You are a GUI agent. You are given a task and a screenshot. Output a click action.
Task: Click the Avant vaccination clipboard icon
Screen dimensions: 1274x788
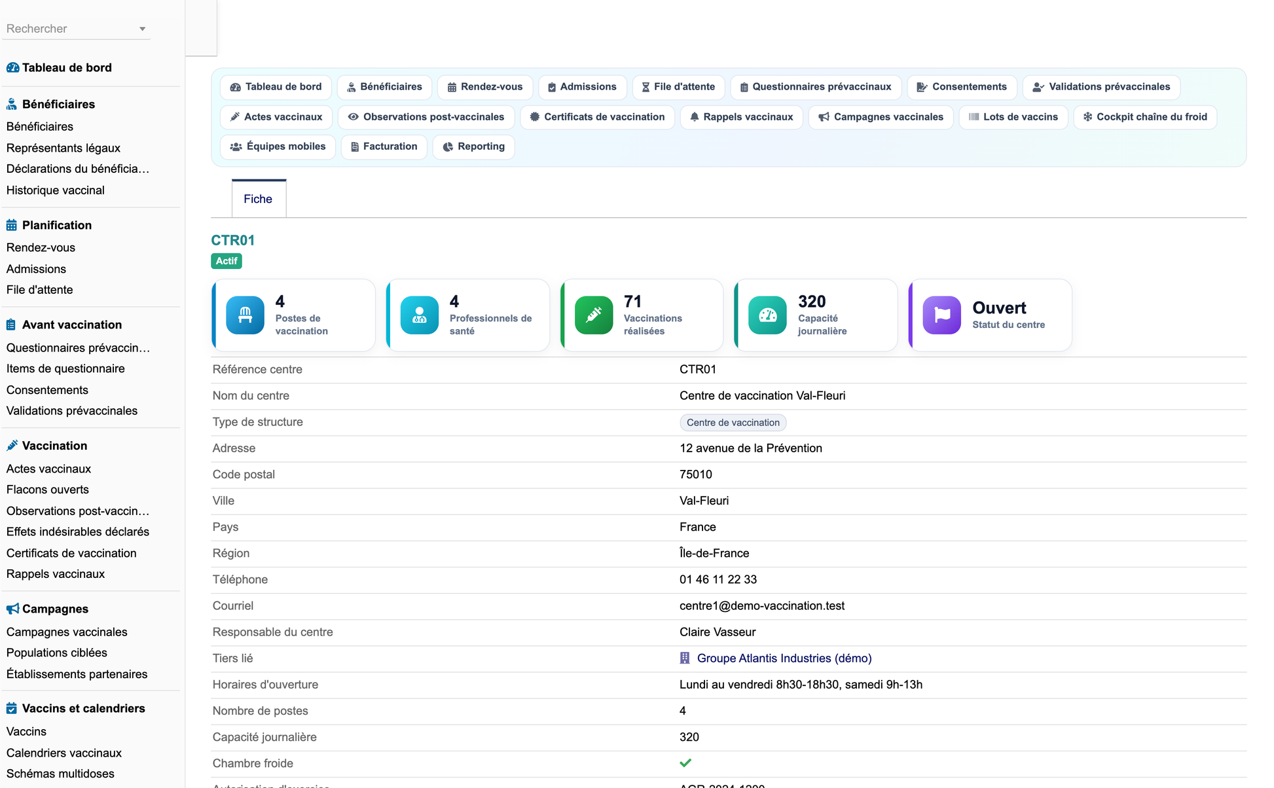click(11, 325)
